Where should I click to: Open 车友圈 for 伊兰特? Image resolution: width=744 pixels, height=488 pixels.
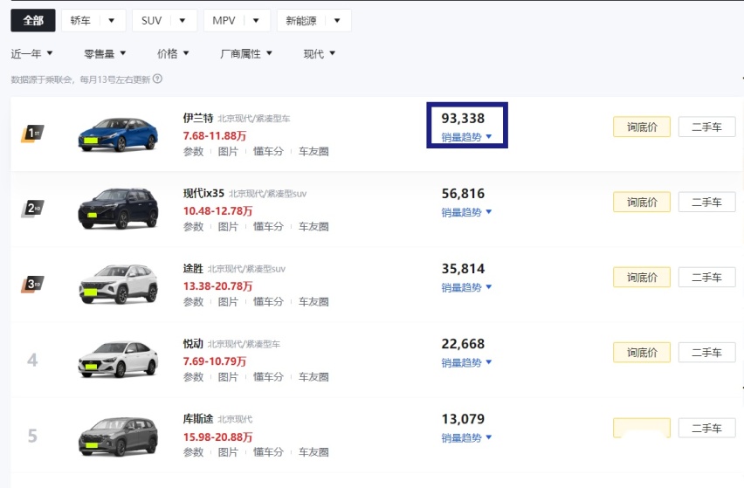click(x=313, y=151)
